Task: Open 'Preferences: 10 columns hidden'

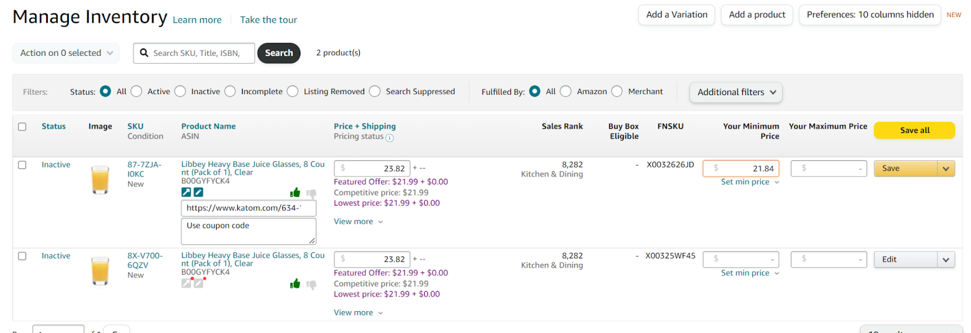Action: coord(870,15)
